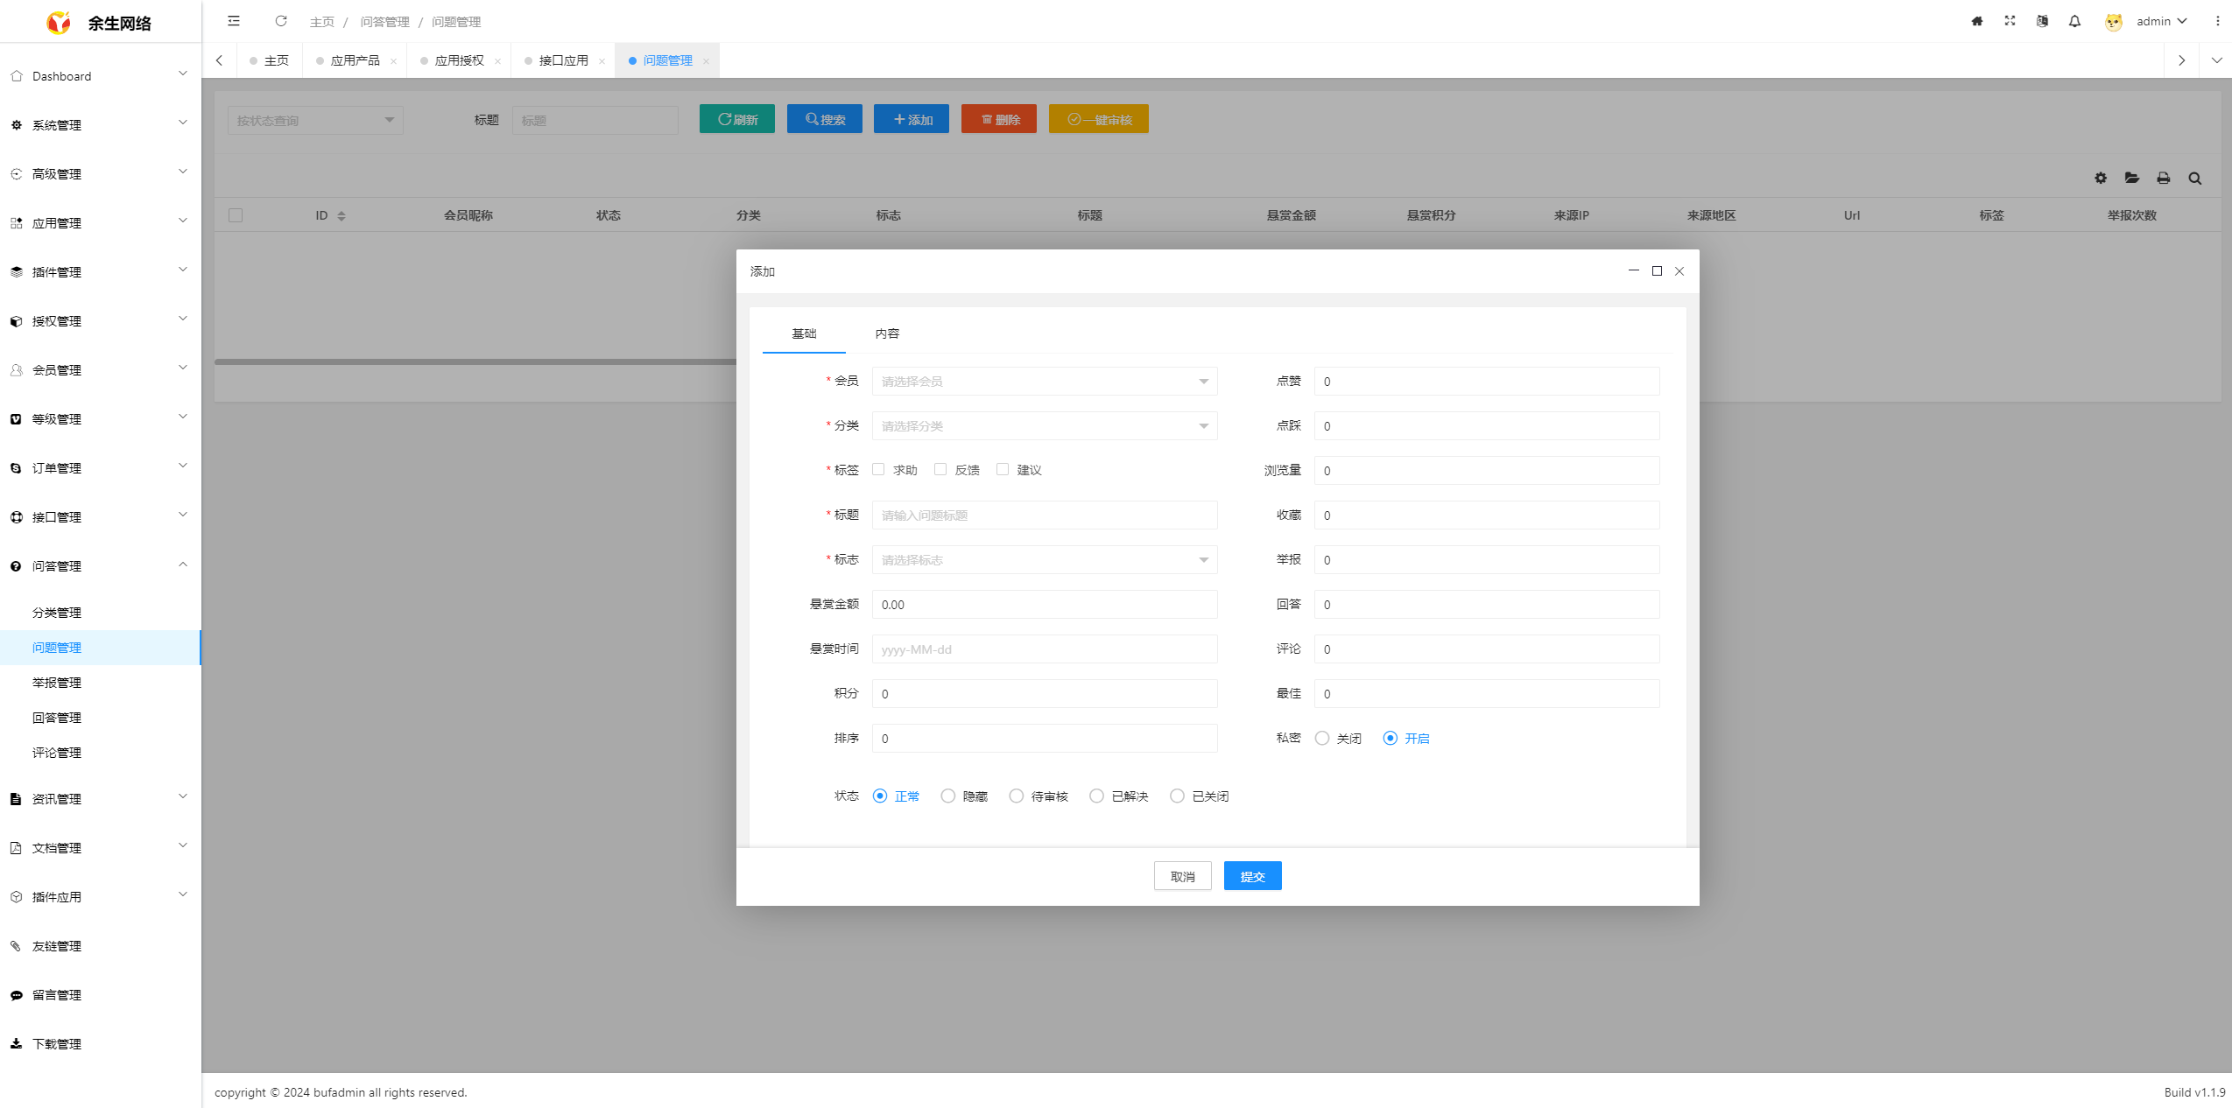
Task: Toggle fullscreen mode icon in header
Action: [2010, 21]
